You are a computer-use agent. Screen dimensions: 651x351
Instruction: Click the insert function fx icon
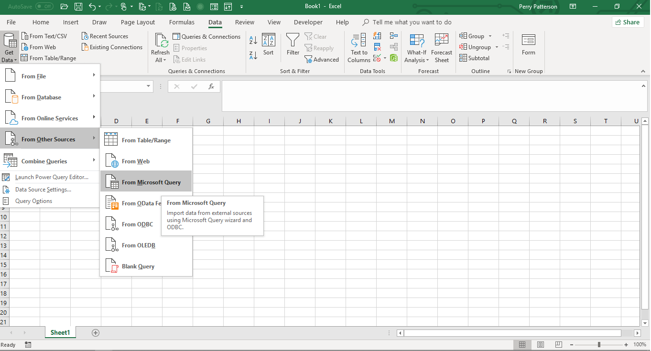211,86
